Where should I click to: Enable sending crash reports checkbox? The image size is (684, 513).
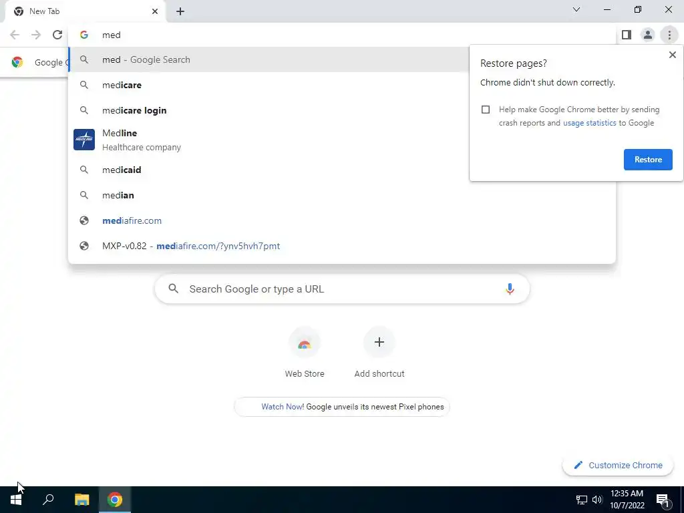[x=486, y=110]
